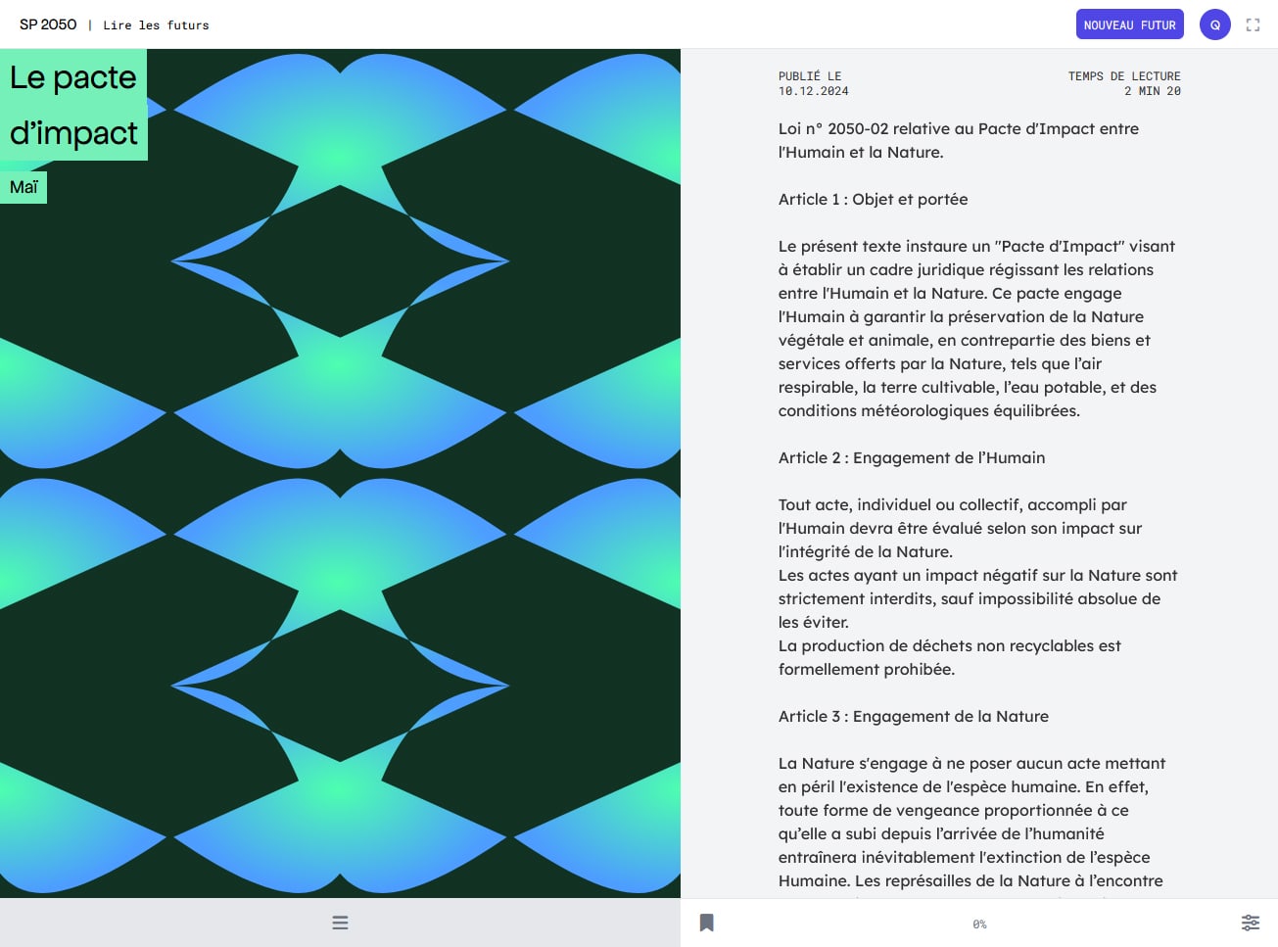This screenshot has height=947, width=1278.
Task: Select the author tag 'Maï'
Action: [x=24, y=187]
